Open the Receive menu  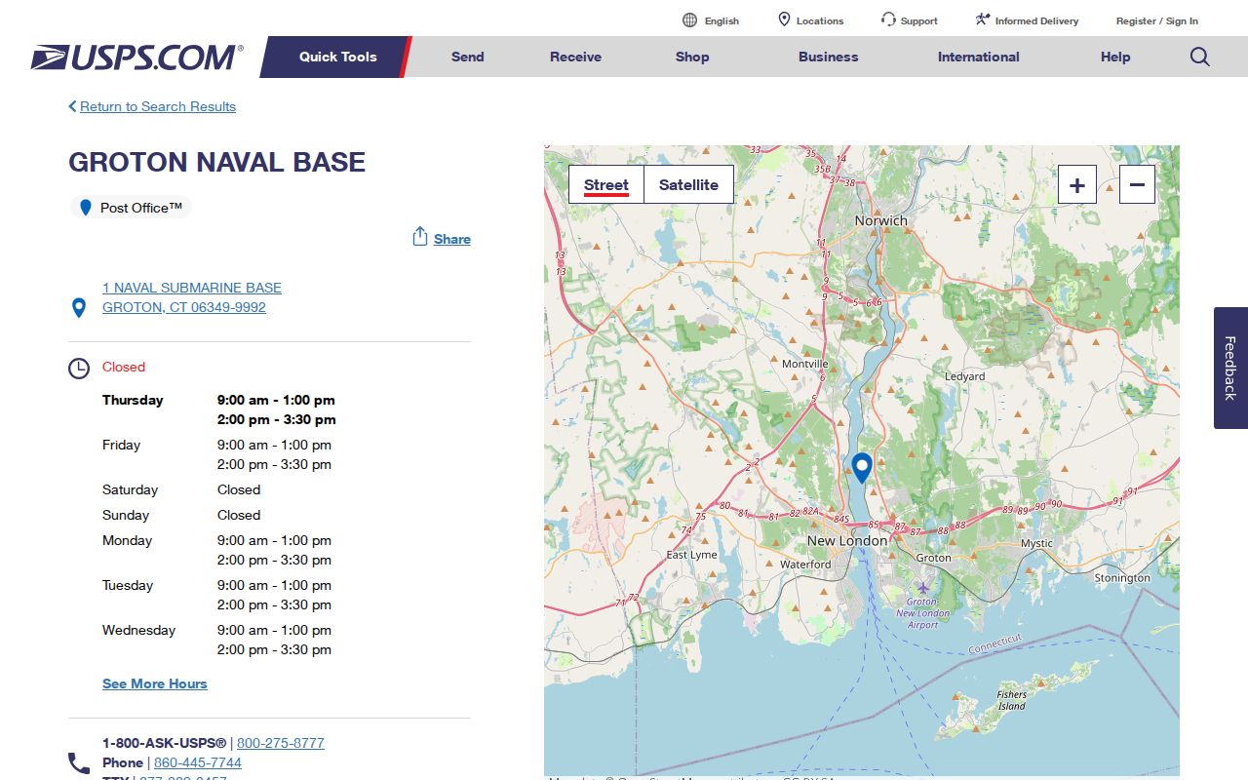pos(575,57)
